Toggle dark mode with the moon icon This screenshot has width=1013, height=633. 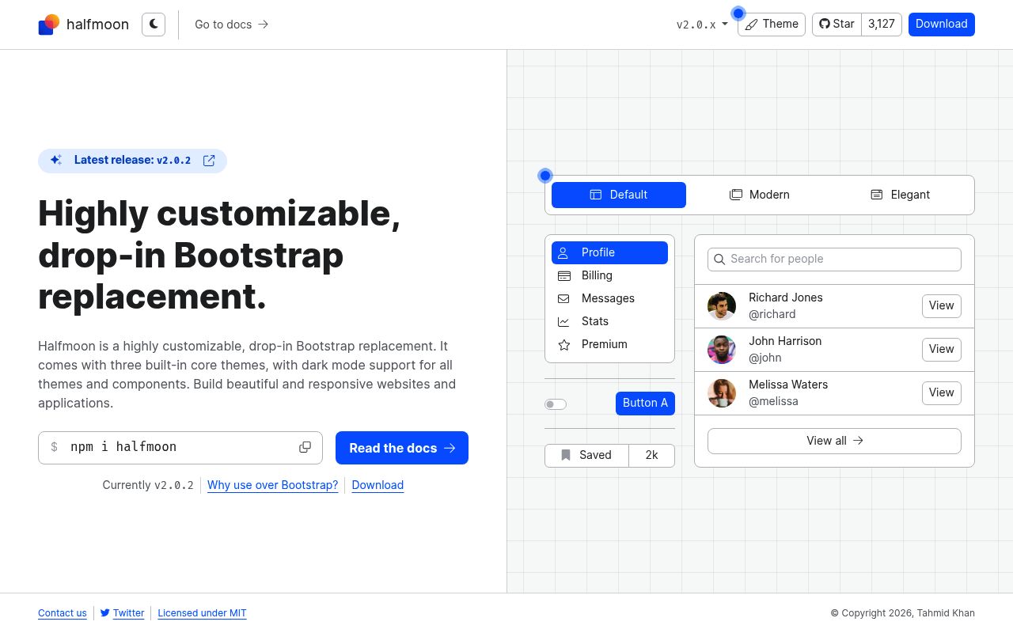[154, 25]
